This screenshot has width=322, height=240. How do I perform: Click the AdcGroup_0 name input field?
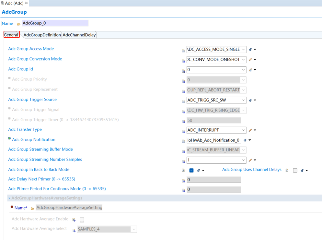55,23
